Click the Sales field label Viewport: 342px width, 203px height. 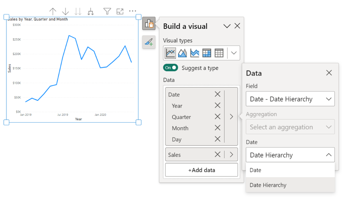[174, 155]
